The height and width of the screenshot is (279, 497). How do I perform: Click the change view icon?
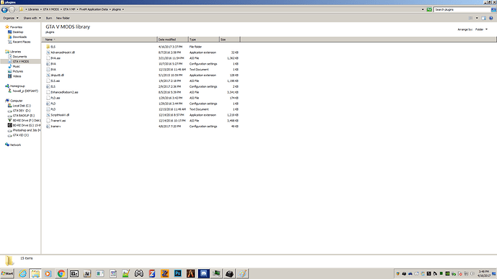point(470,18)
